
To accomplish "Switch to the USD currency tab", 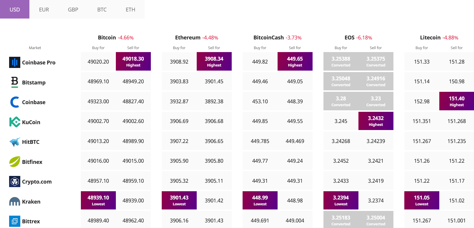I will 15,9.
